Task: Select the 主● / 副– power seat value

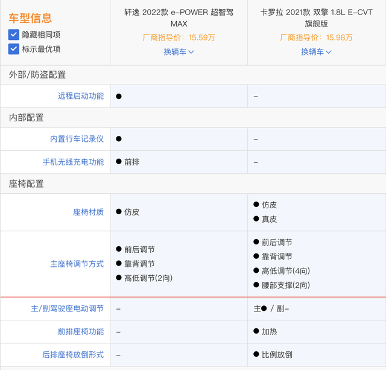Action: tap(271, 308)
